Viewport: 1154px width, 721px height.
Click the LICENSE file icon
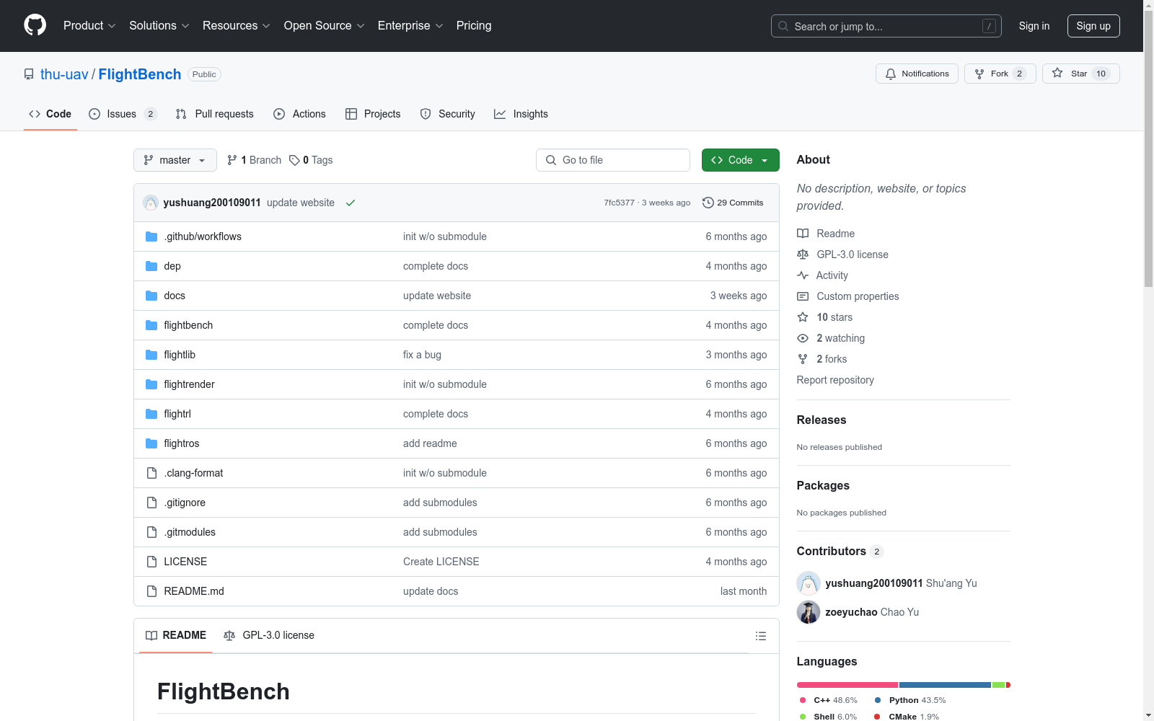click(x=151, y=562)
